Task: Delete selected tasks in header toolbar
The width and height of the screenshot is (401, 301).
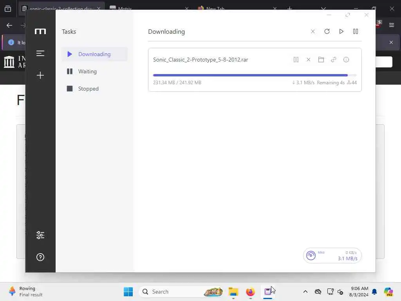Action: 312,31
